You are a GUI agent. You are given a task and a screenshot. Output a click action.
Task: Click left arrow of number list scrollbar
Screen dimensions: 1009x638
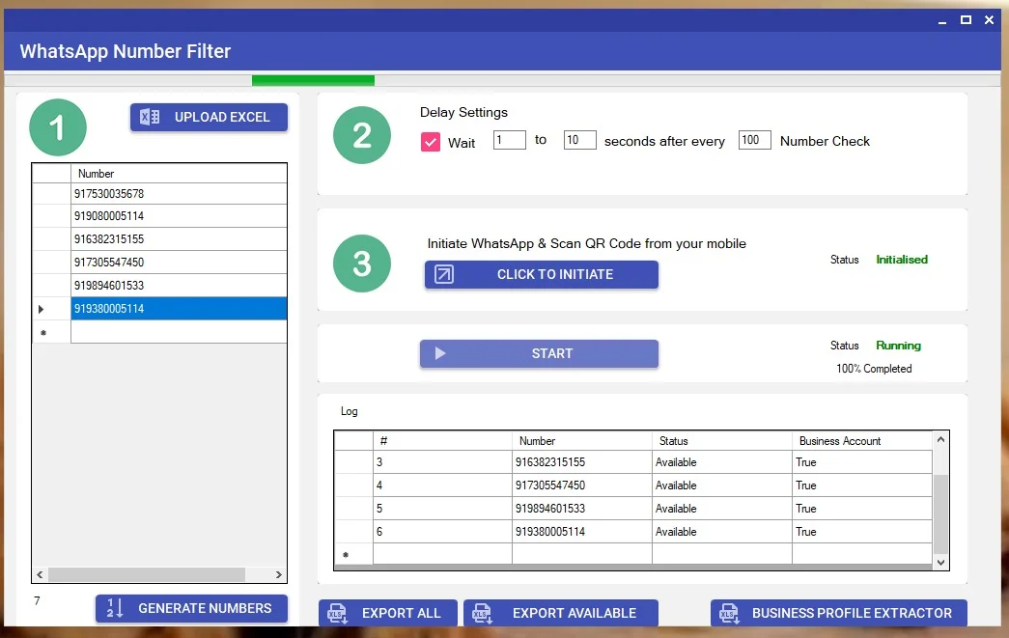click(40, 575)
